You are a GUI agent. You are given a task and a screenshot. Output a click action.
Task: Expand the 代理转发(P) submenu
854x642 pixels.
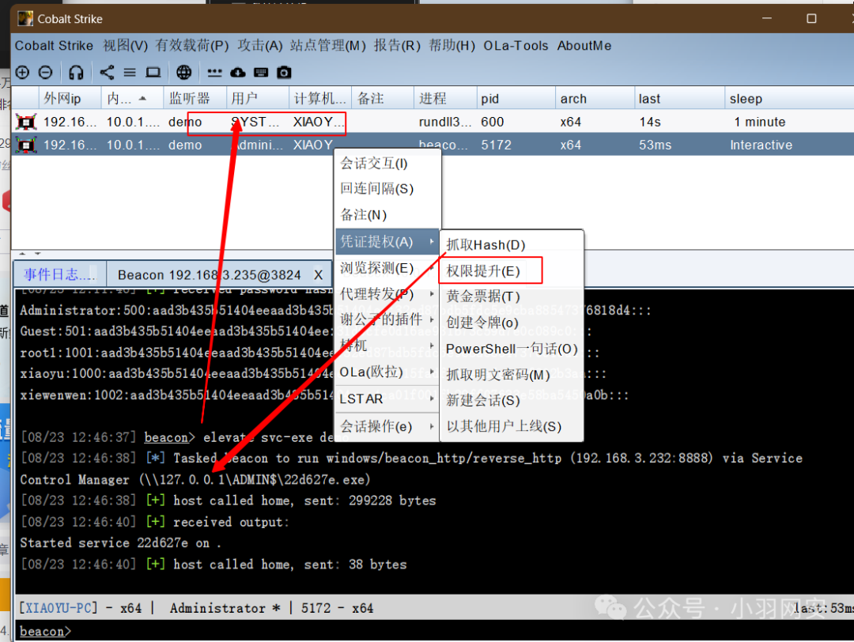pyautogui.click(x=387, y=294)
